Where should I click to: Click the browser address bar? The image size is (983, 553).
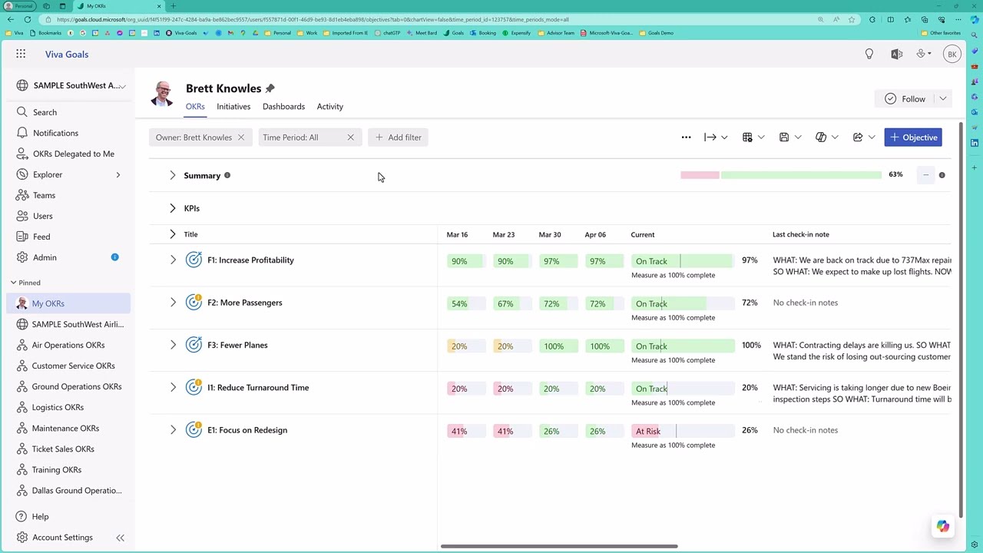(x=430, y=19)
